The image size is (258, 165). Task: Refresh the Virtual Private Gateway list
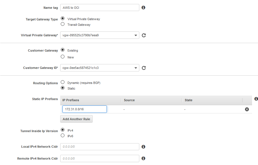point(144,35)
